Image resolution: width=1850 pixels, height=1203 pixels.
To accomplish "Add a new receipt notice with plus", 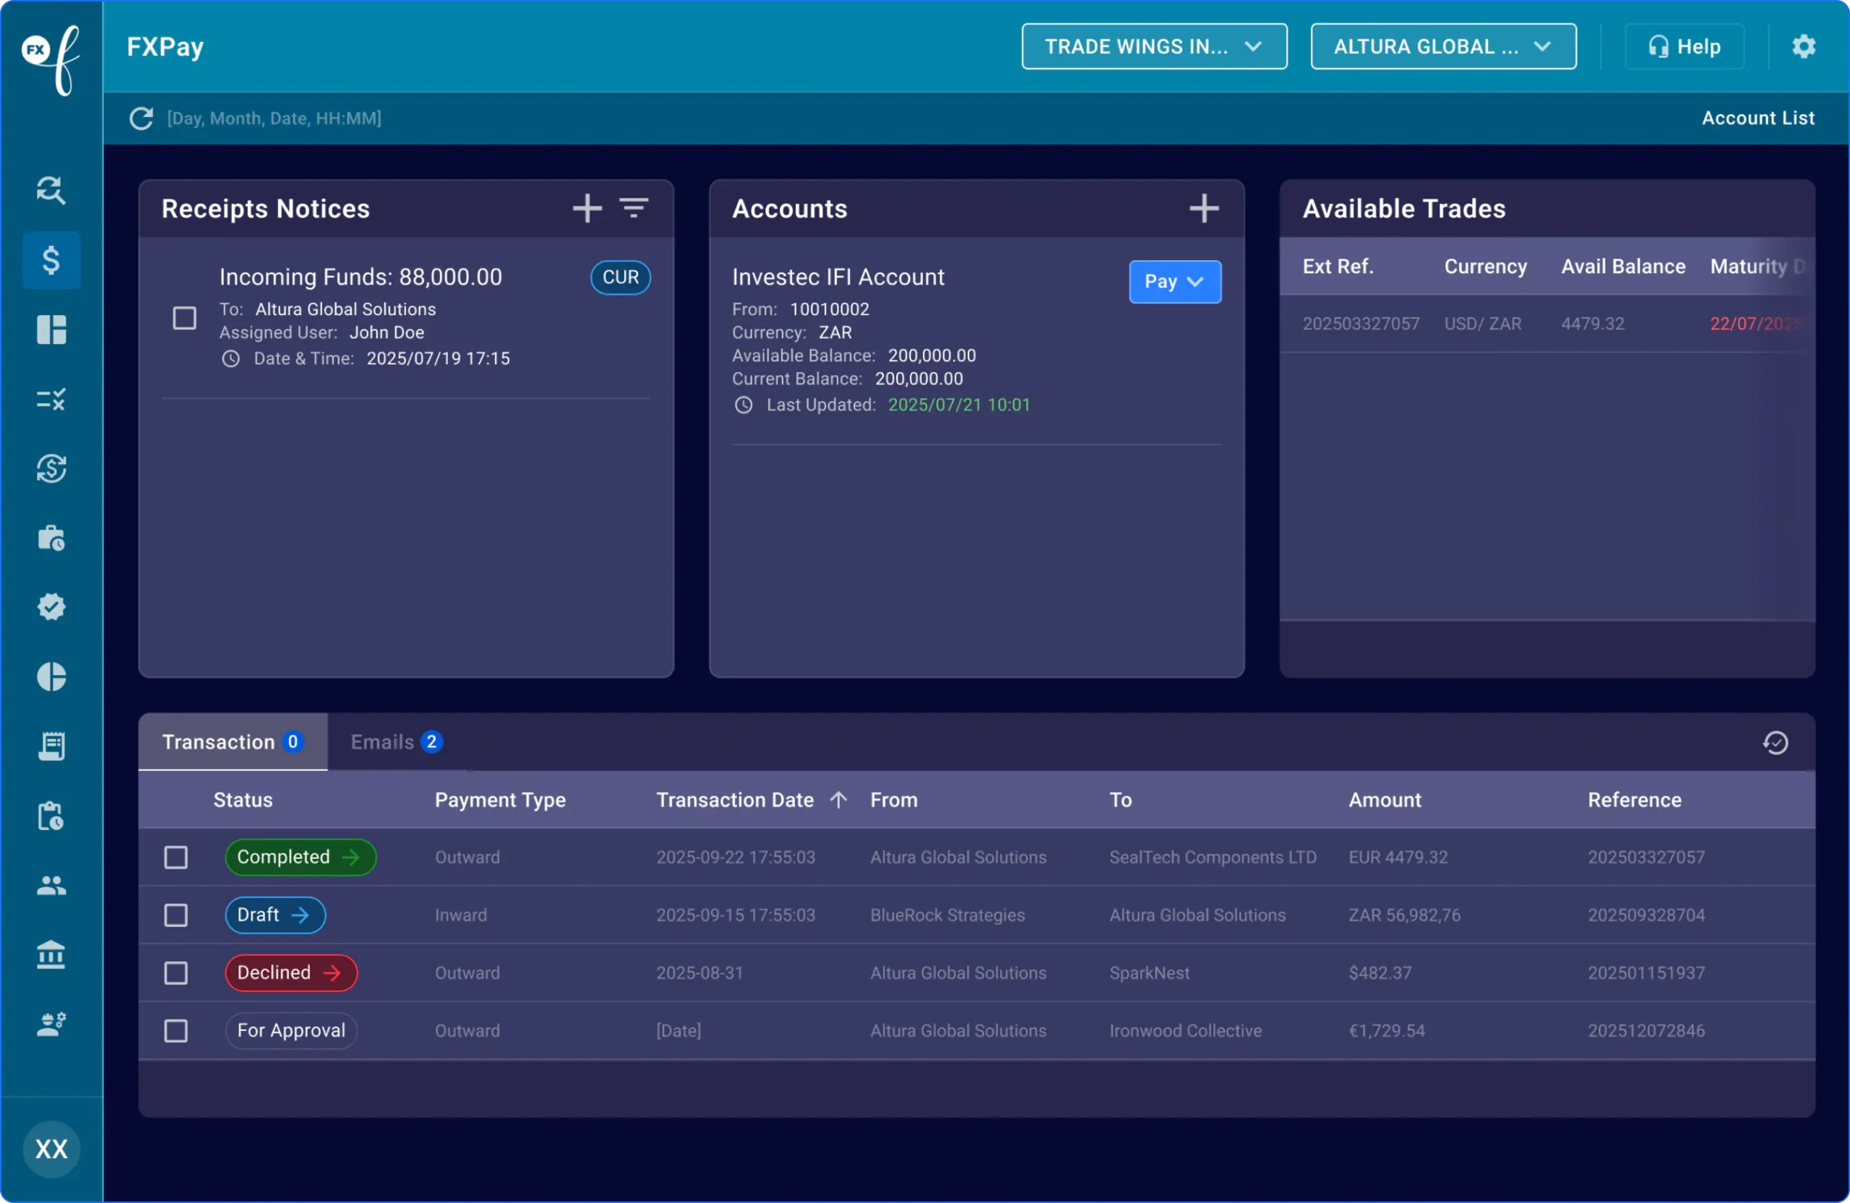I will tap(587, 208).
